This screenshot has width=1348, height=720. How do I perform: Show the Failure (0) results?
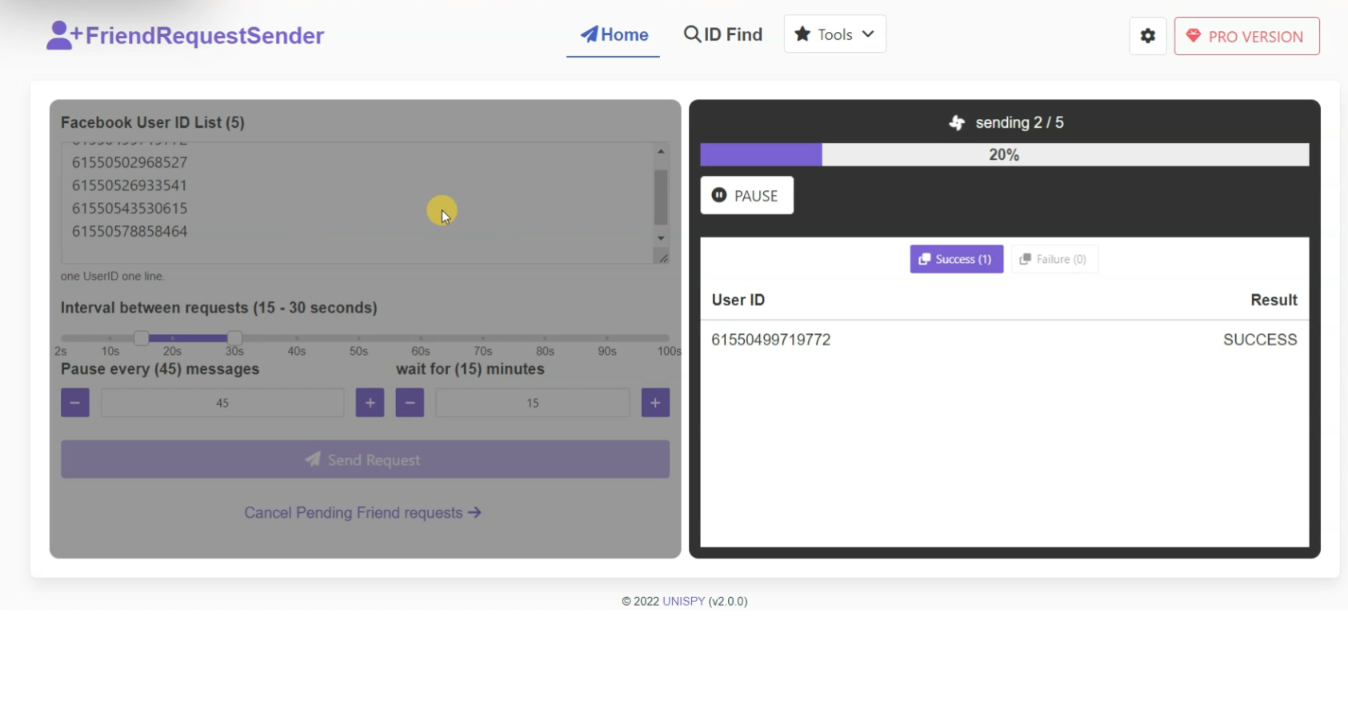(x=1054, y=259)
